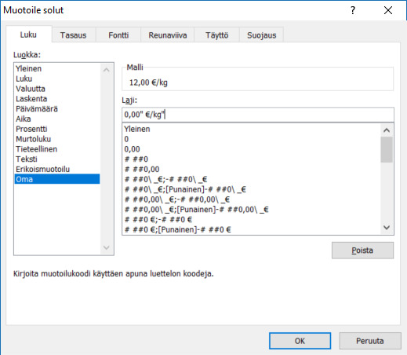The width and height of the screenshot is (407, 355).
Task: Open the Fontti tab
Action: [118, 35]
